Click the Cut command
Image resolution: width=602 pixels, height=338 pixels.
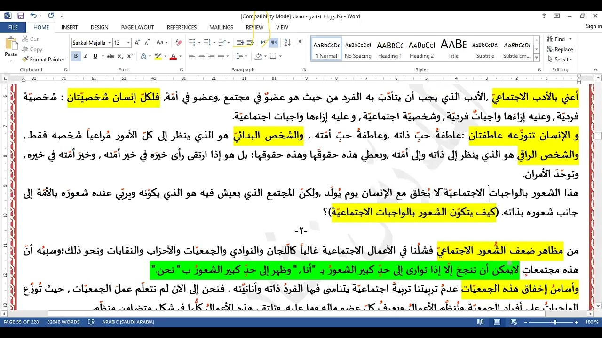pyautogui.click(x=30, y=39)
